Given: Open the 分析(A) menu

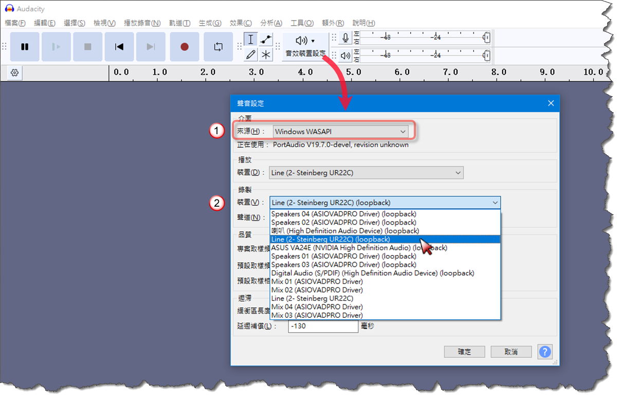Looking at the screenshot, I should click(271, 23).
